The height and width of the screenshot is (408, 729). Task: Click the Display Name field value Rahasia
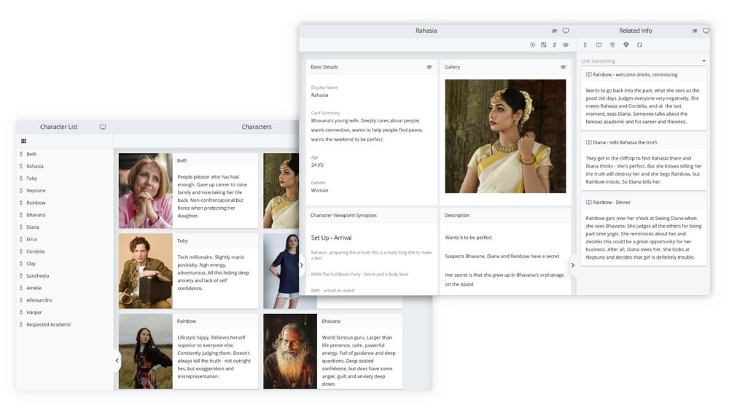coord(319,95)
